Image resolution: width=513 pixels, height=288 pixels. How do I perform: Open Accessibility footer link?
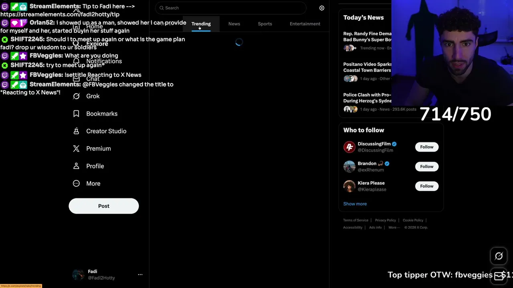click(x=353, y=228)
